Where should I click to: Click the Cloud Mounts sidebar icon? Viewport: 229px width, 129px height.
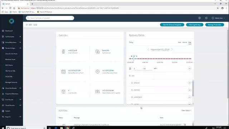[3, 105]
